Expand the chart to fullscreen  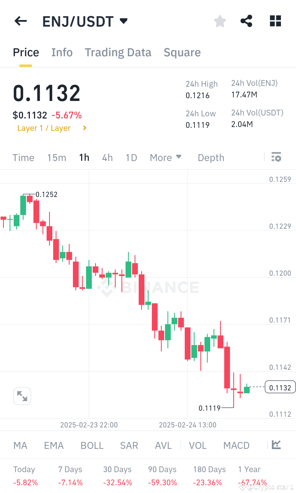click(22, 396)
